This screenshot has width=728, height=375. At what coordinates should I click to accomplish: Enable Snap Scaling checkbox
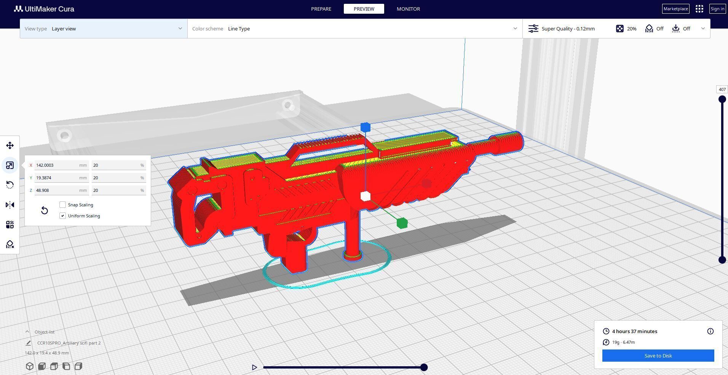coord(63,205)
